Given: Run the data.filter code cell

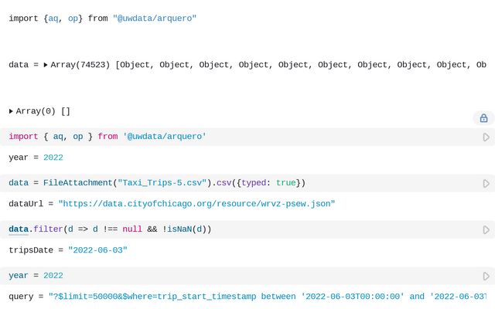Looking at the screenshot, I should coord(486,229).
